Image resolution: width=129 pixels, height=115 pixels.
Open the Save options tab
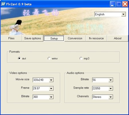[x=32, y=38]
